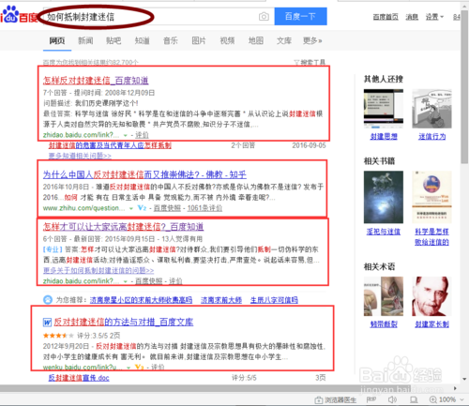The height and width of the screenshot is (406, 469).
Task: Open 封建家长制 portrait thumbnail
Action: point(431,296)
